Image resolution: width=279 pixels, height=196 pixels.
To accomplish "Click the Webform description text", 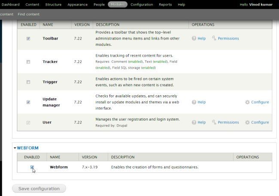I will click(155, 167).
